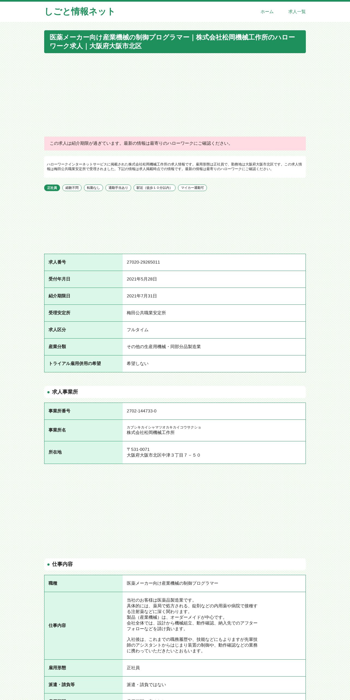Click the paragraph starting 当社のお客様は医薬品製造業です
Image resolution: width=350 pixels, height=700 pixels.
[192, 614]
